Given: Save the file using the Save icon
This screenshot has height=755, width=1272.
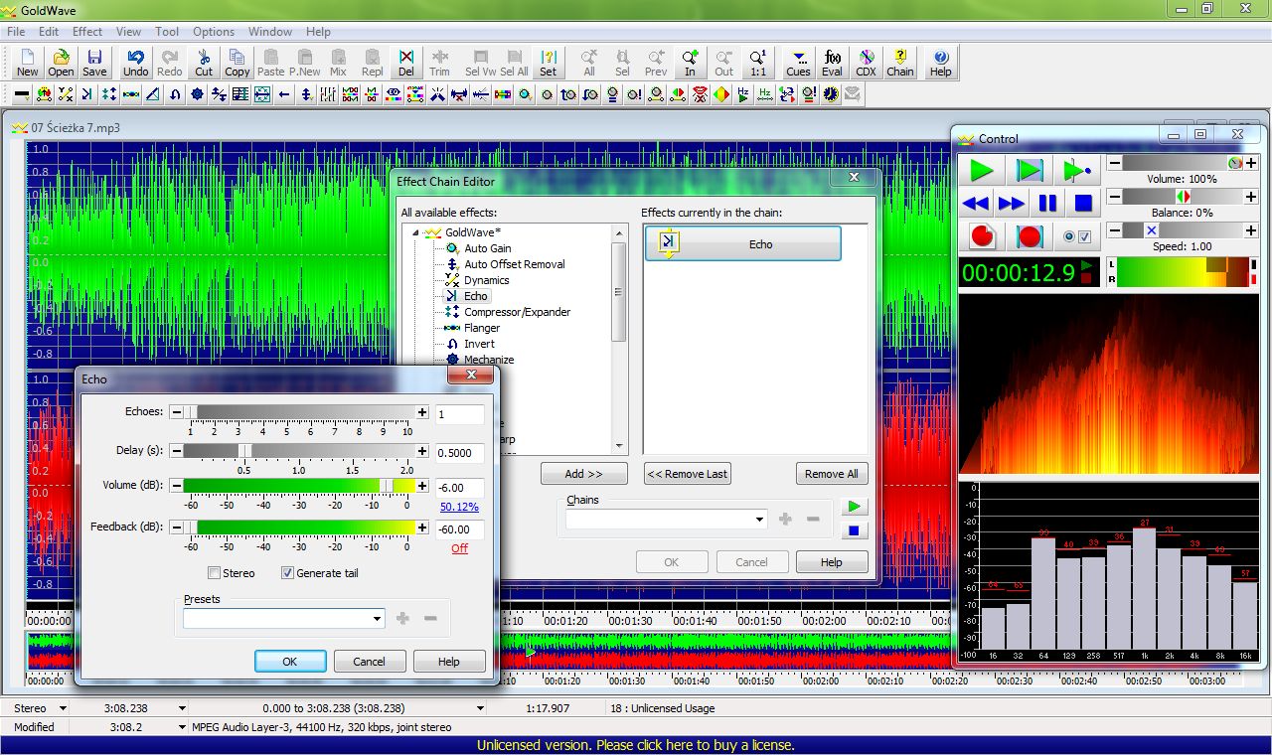Looking at the screenshot, I should (94, 63).
